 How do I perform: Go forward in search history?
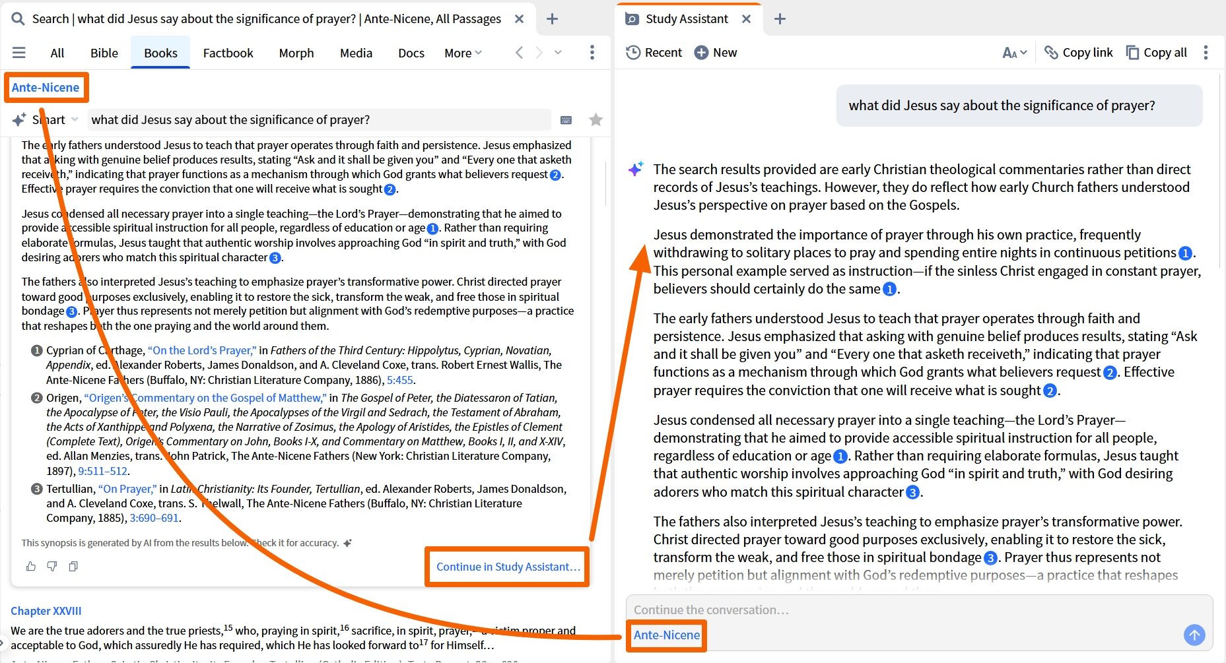point(539,53)
